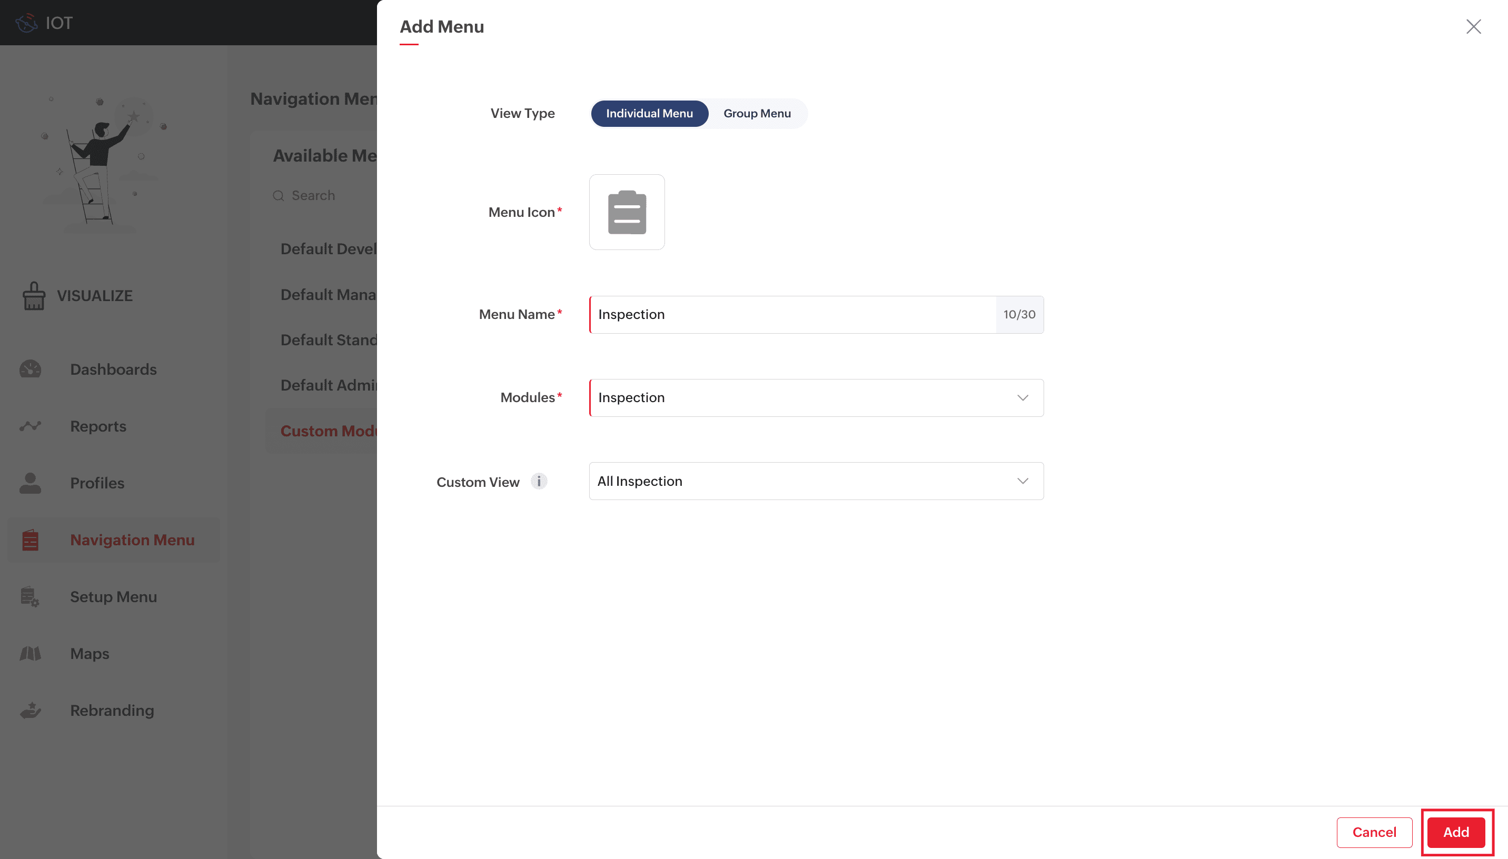Screen dimensions: 1508x859
Task: Click the Rebranding hand-star icon
Action: coord(30,711)
